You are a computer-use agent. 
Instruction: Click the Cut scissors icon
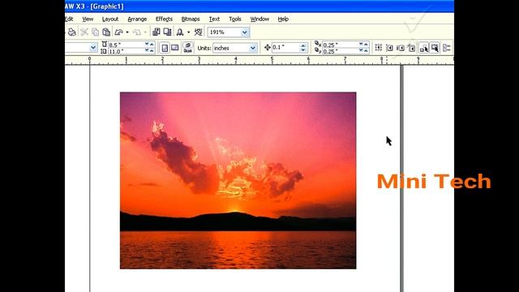coord(84,32)
